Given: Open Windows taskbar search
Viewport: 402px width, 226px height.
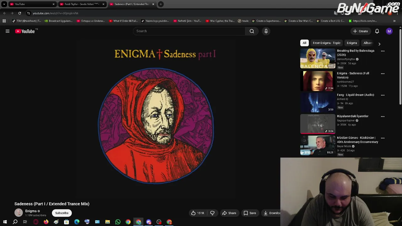Looking at the screenshot, I should 15,222.
